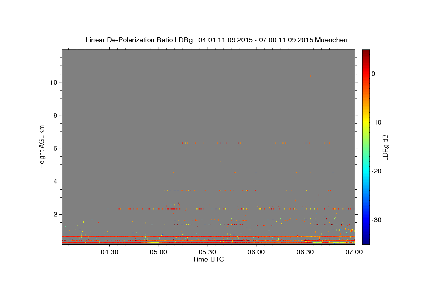Viewport: 439px width, 293px height.
Task: Click the colorbar tick value '-20'
Action: coord(377,171)
